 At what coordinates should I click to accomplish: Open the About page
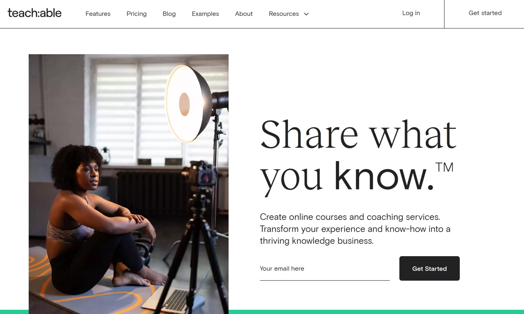[x=244, y=14]
